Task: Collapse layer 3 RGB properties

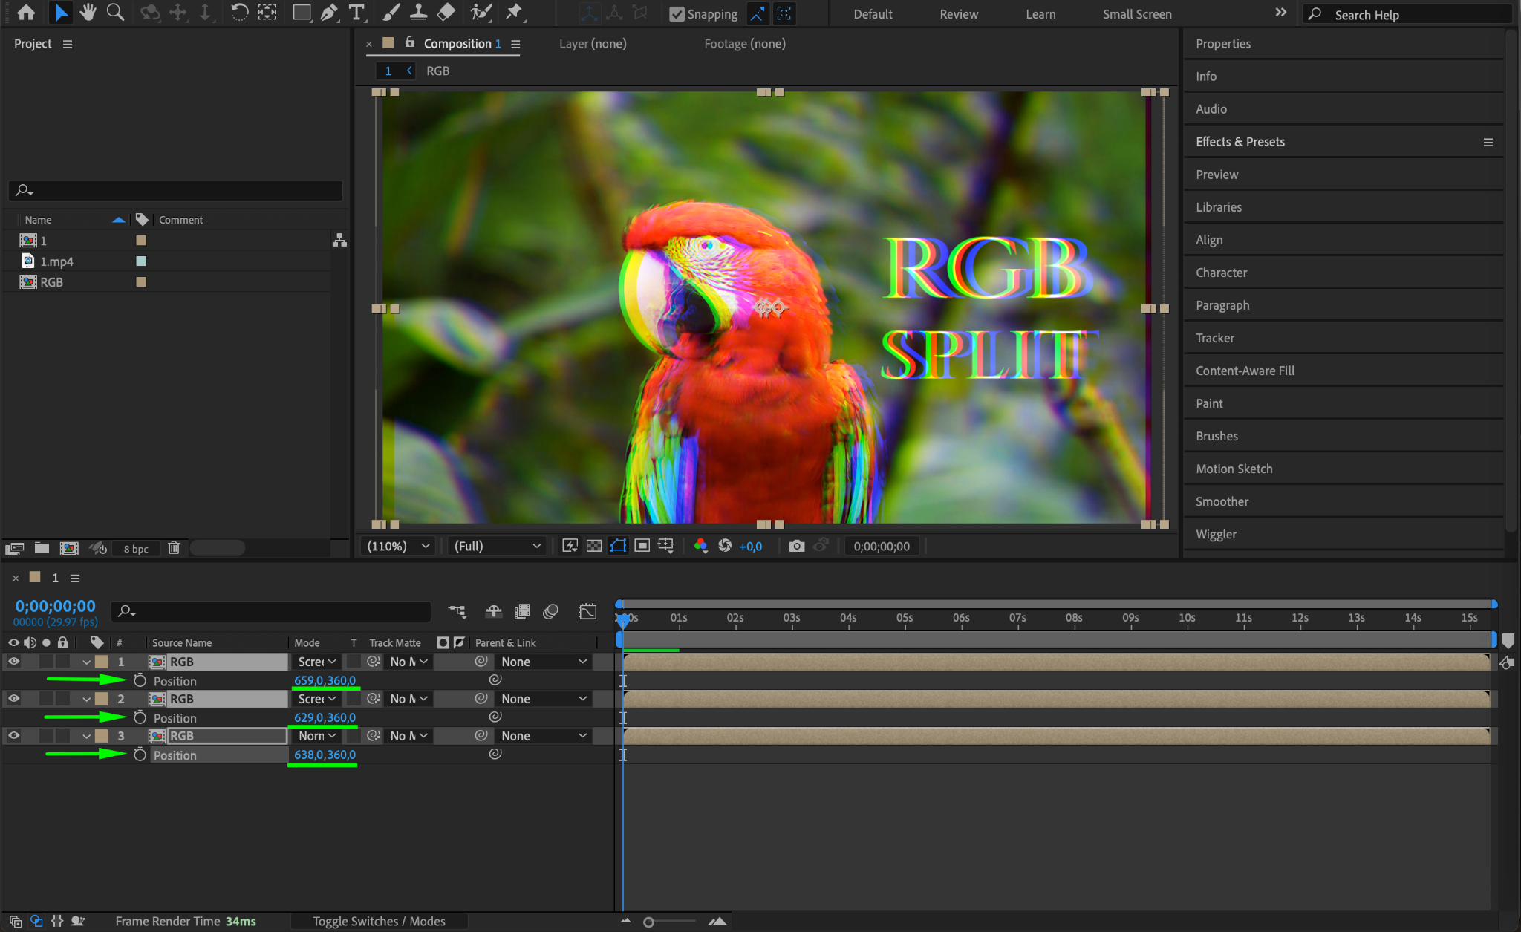Action: [x=87, y=736]
